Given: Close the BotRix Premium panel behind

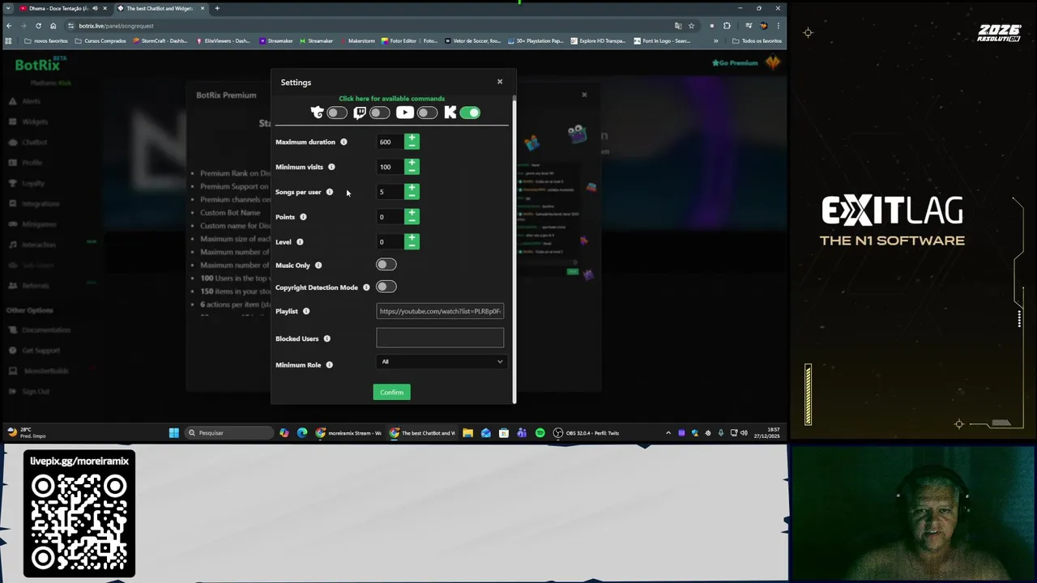Looking at the screenshot, I should tap(584, 95).
